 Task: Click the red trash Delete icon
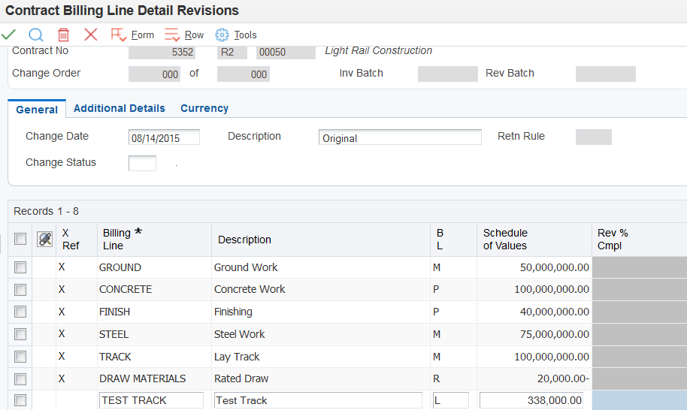(64, 35)
